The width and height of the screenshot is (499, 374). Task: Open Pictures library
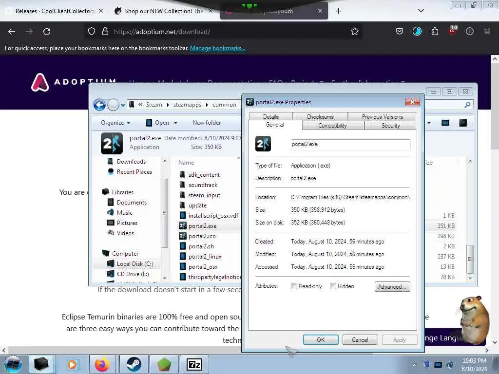pyautogui.click(x=127, y=223)
